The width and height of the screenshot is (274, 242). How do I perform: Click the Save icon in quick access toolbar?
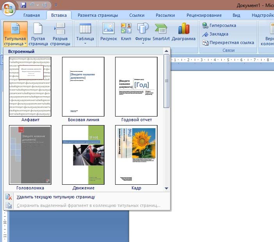(x=23, y=5)
